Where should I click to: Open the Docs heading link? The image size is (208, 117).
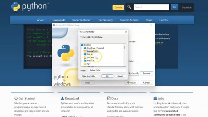[x=115, y=98]
